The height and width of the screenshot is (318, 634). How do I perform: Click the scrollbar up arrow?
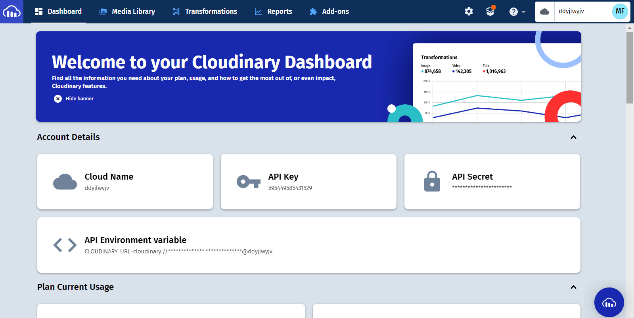630,28
